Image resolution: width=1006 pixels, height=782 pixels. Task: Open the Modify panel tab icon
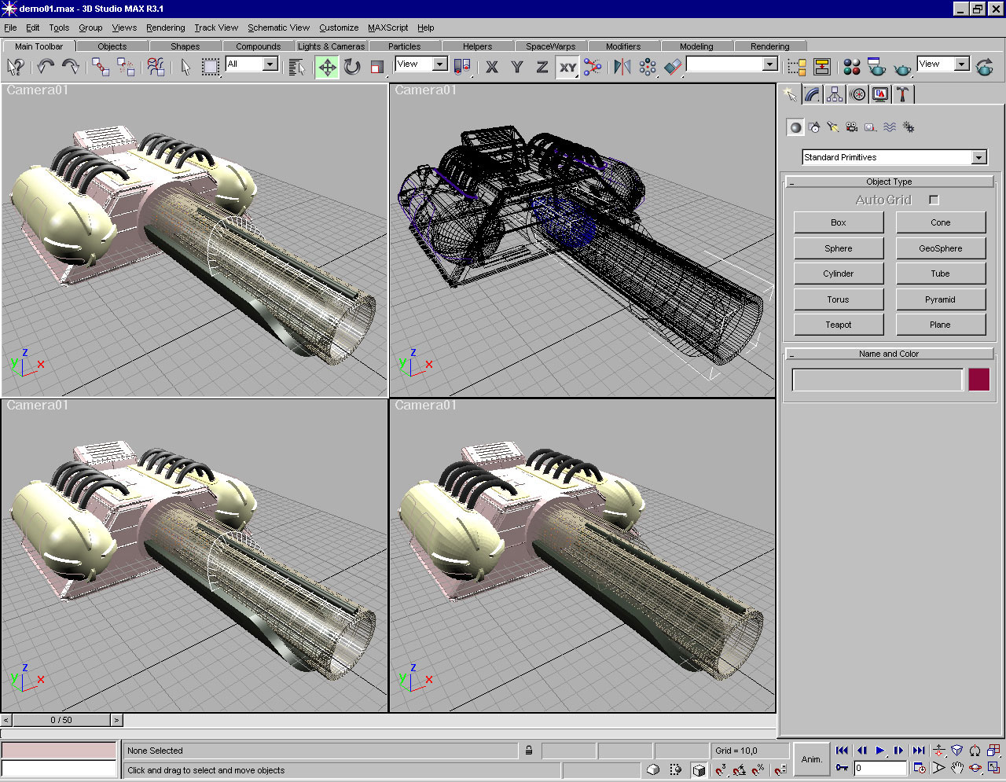813,95
